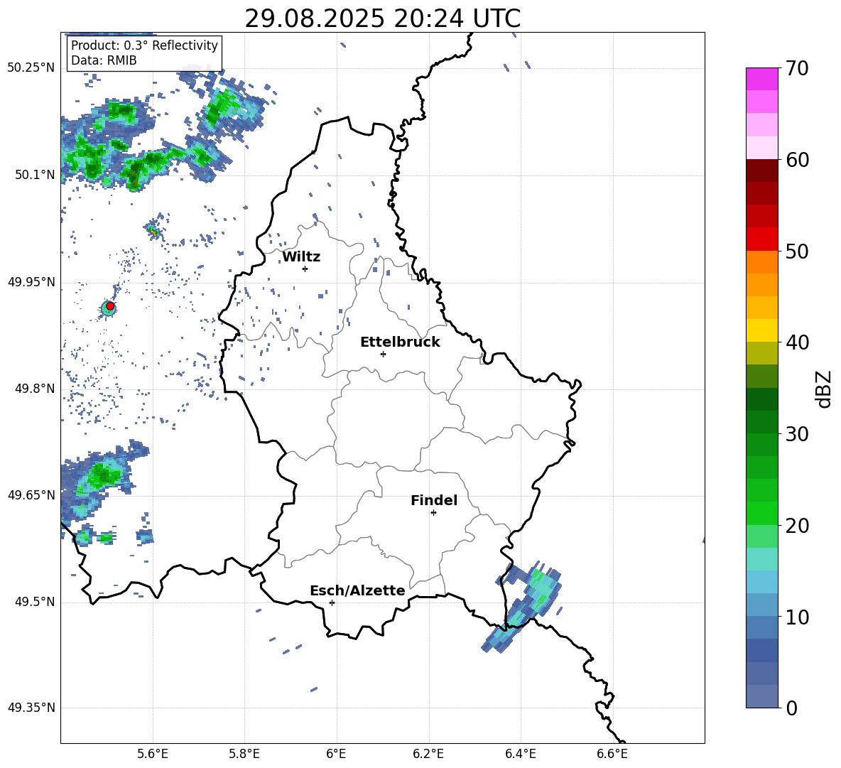
Task: Click the 5.8°E longitude label
Action: tap(244, 754)
